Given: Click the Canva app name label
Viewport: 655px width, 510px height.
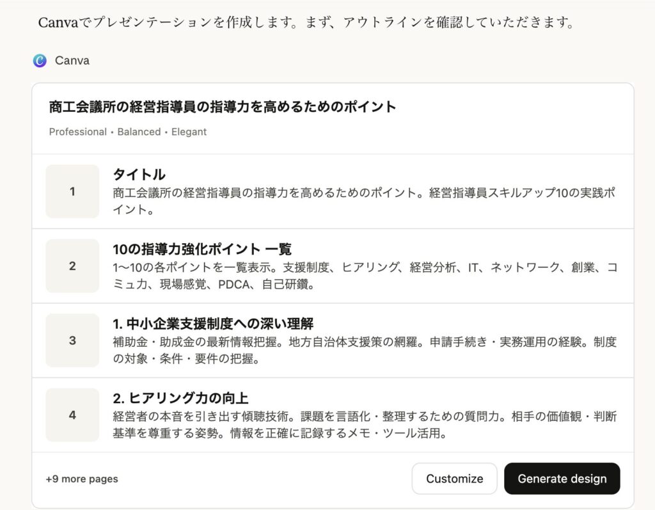Looking at the screenshot, I should (72, 61).
